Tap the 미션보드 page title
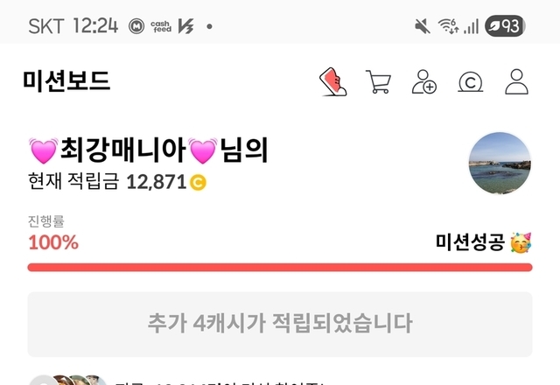The image size is (560, 385). (x=66, y=81)
